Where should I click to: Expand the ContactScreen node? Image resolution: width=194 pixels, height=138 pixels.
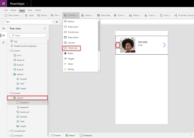point(9,131)
